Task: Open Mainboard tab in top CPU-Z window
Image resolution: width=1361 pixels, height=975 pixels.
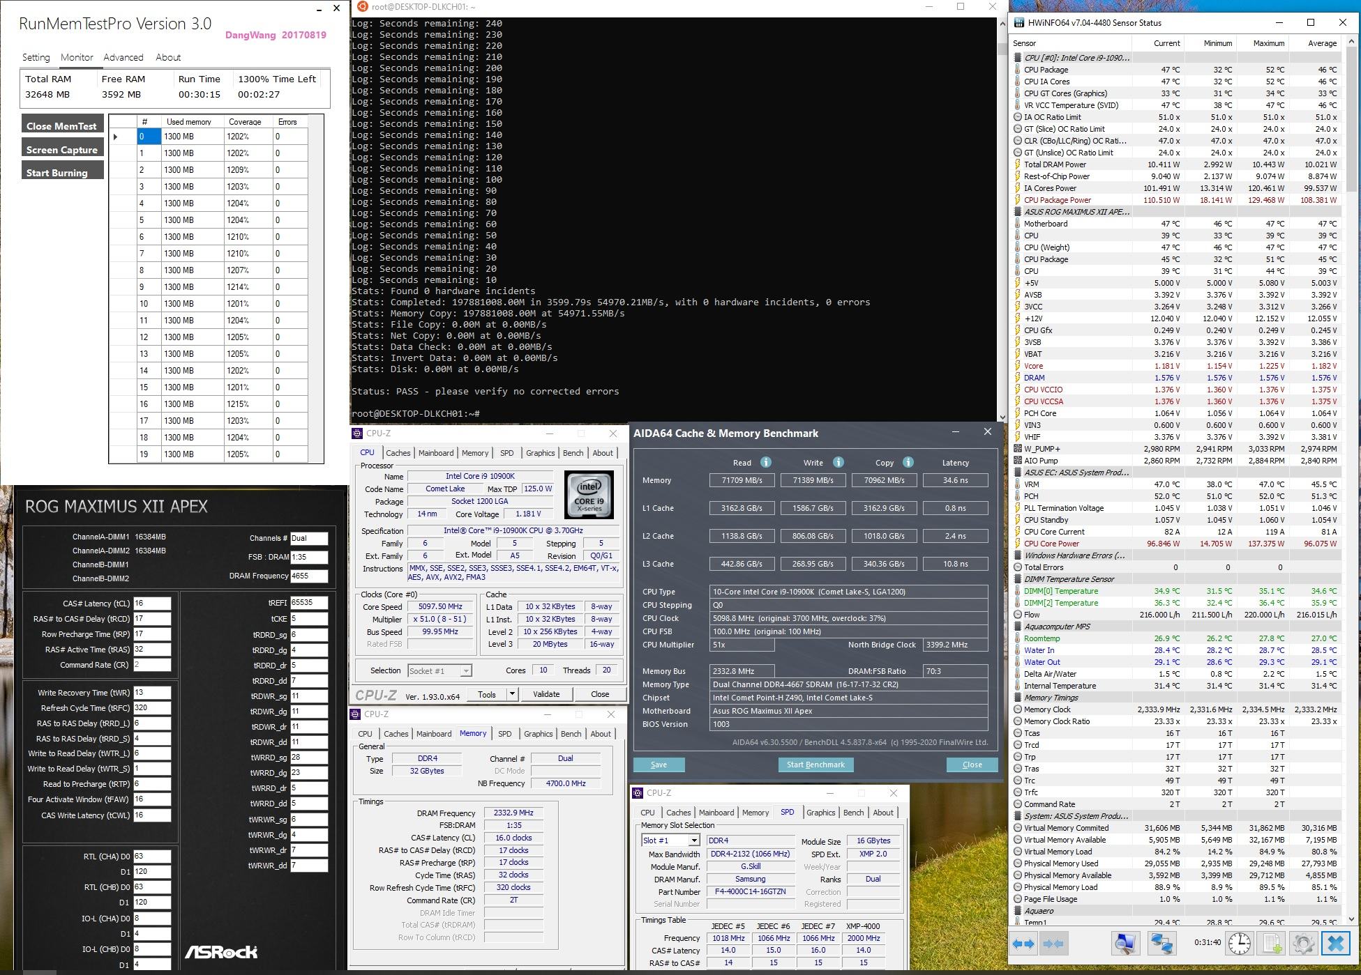Action: point(436,453)
